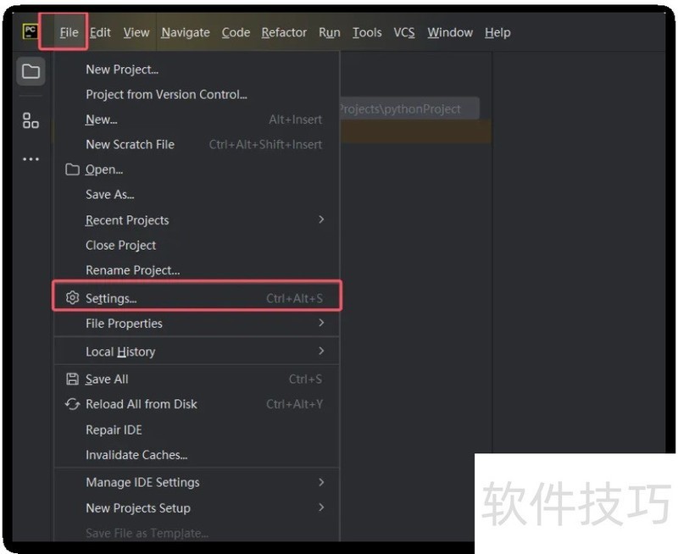Select Invalidate Caches menu entry

136,455
